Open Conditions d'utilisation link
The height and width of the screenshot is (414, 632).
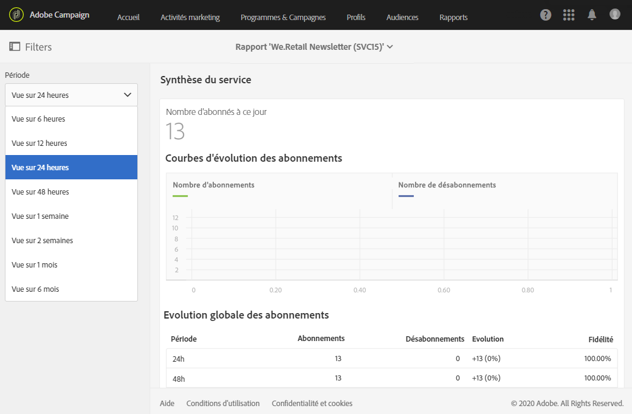[223, 403]
